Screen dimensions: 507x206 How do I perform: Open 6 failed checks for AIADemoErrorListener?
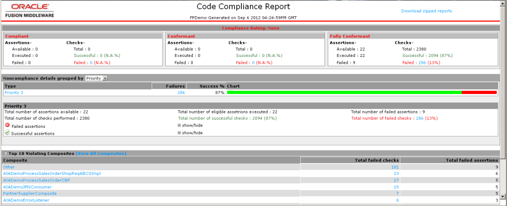[x=398, y=200]
